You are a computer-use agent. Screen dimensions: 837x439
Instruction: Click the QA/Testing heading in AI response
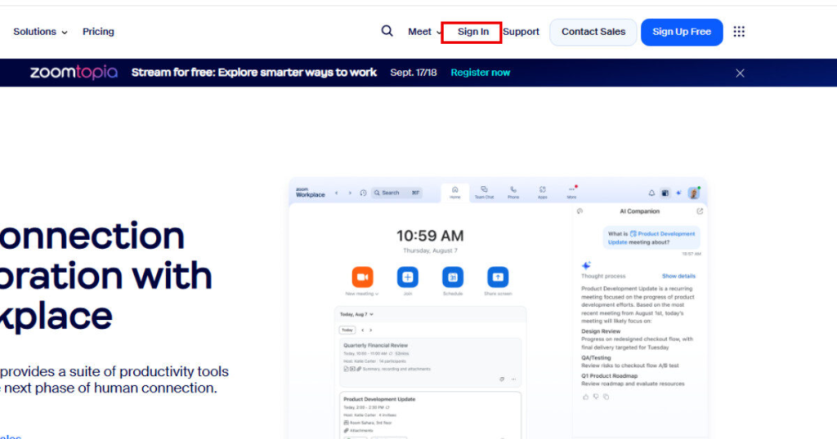596,358
